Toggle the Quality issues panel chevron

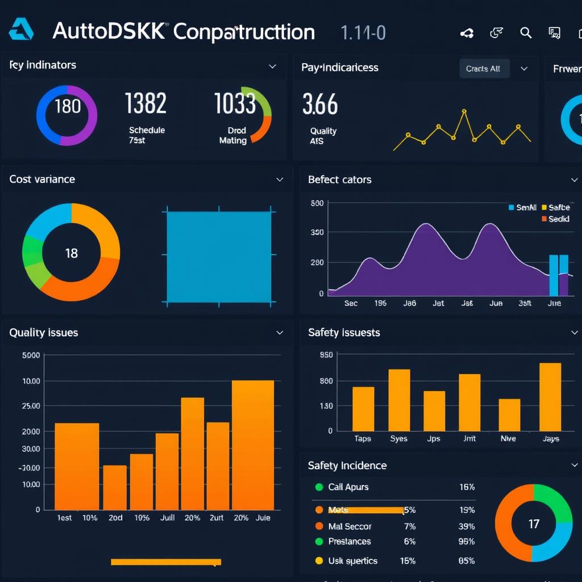280,332
